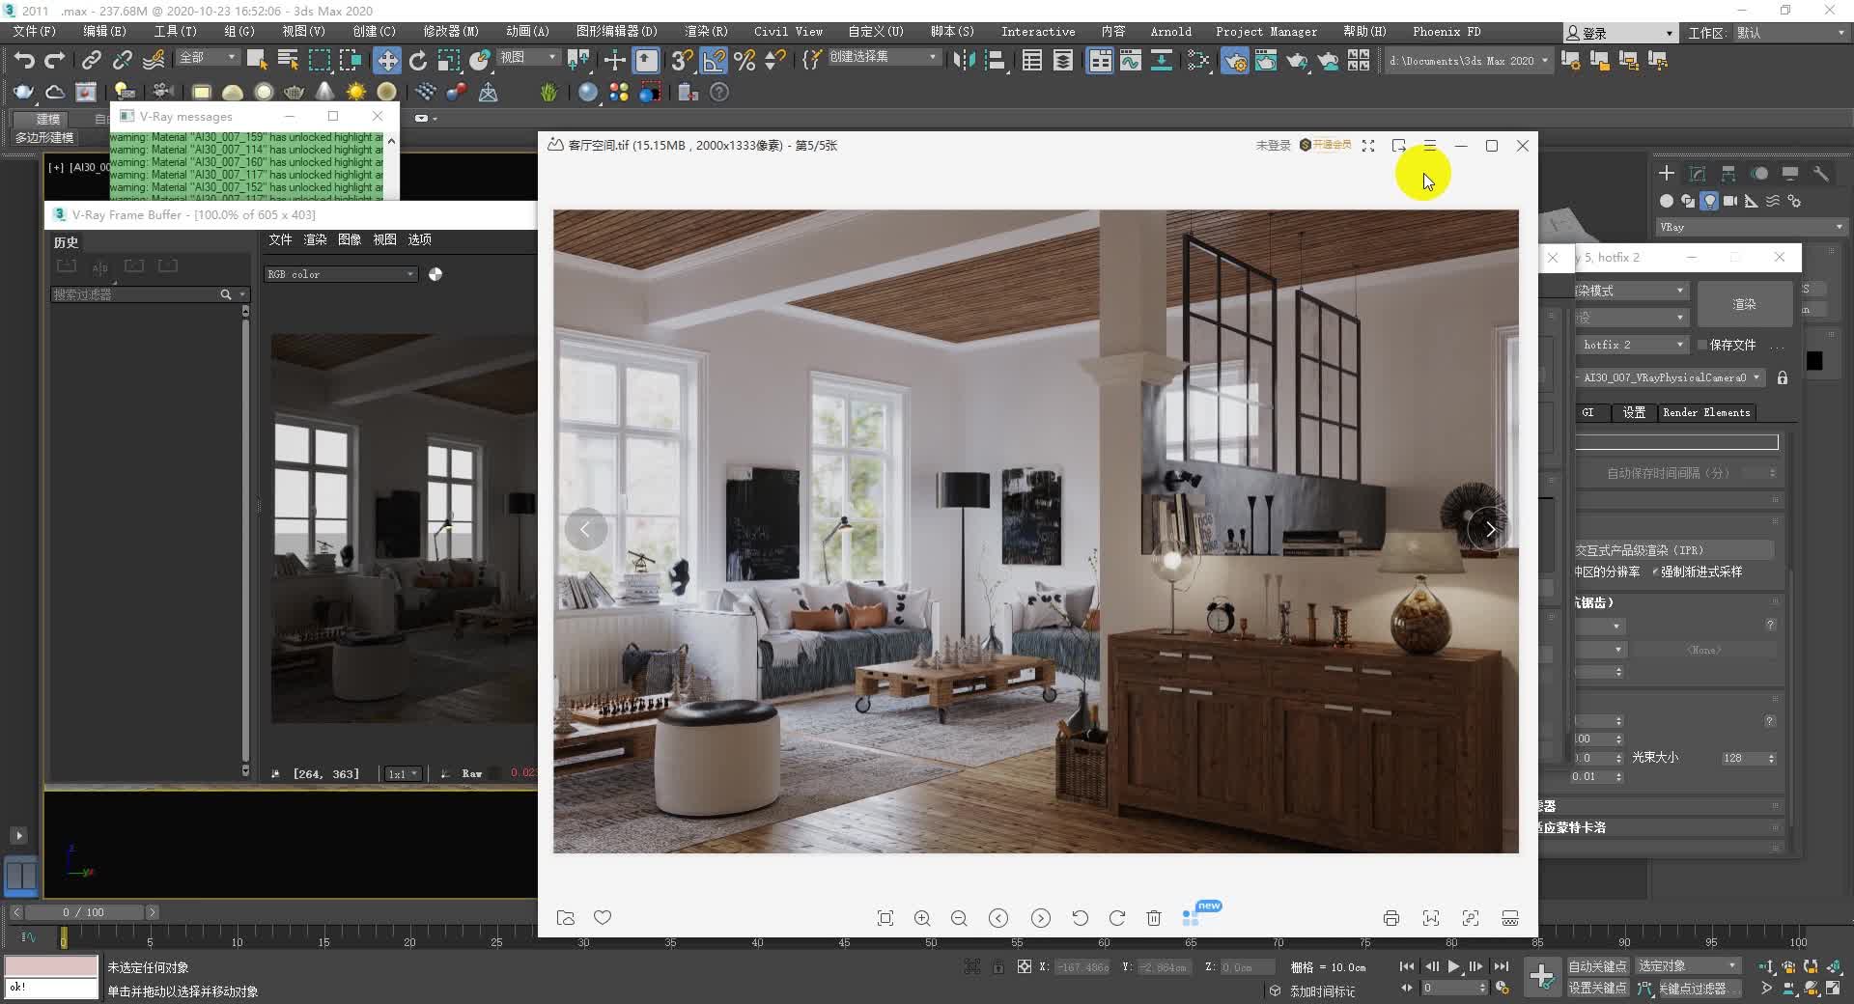Viewport: 1854px width, 1004px height.
Task: Click the 渲染 render button
Action: [x=1745, y=303]
